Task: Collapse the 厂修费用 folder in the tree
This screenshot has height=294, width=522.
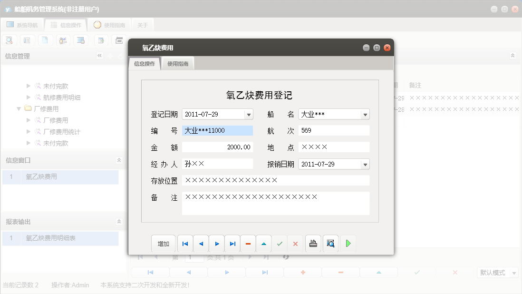Action: pos(20,108)
